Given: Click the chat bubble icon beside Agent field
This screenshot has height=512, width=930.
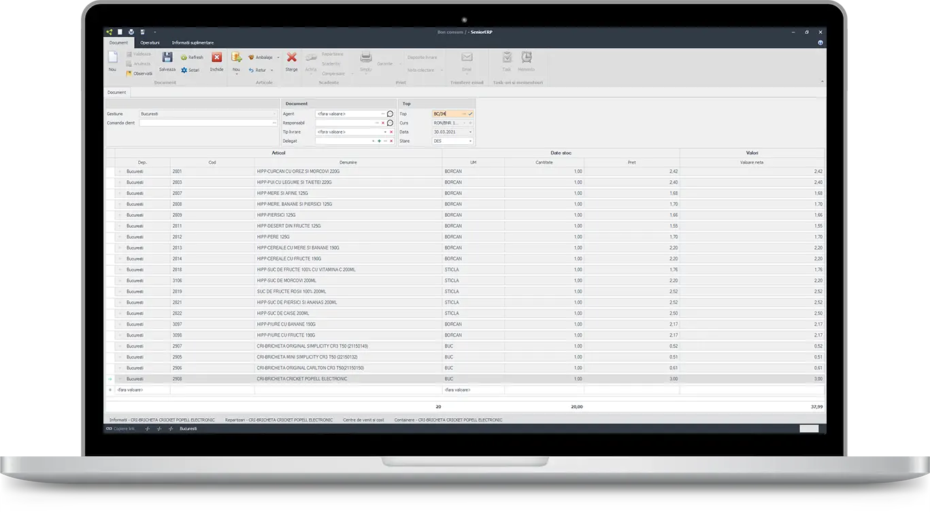Looking at the screenshot, I should 391,114.
